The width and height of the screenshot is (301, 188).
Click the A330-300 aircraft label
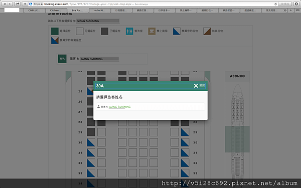tap(237, 76)
